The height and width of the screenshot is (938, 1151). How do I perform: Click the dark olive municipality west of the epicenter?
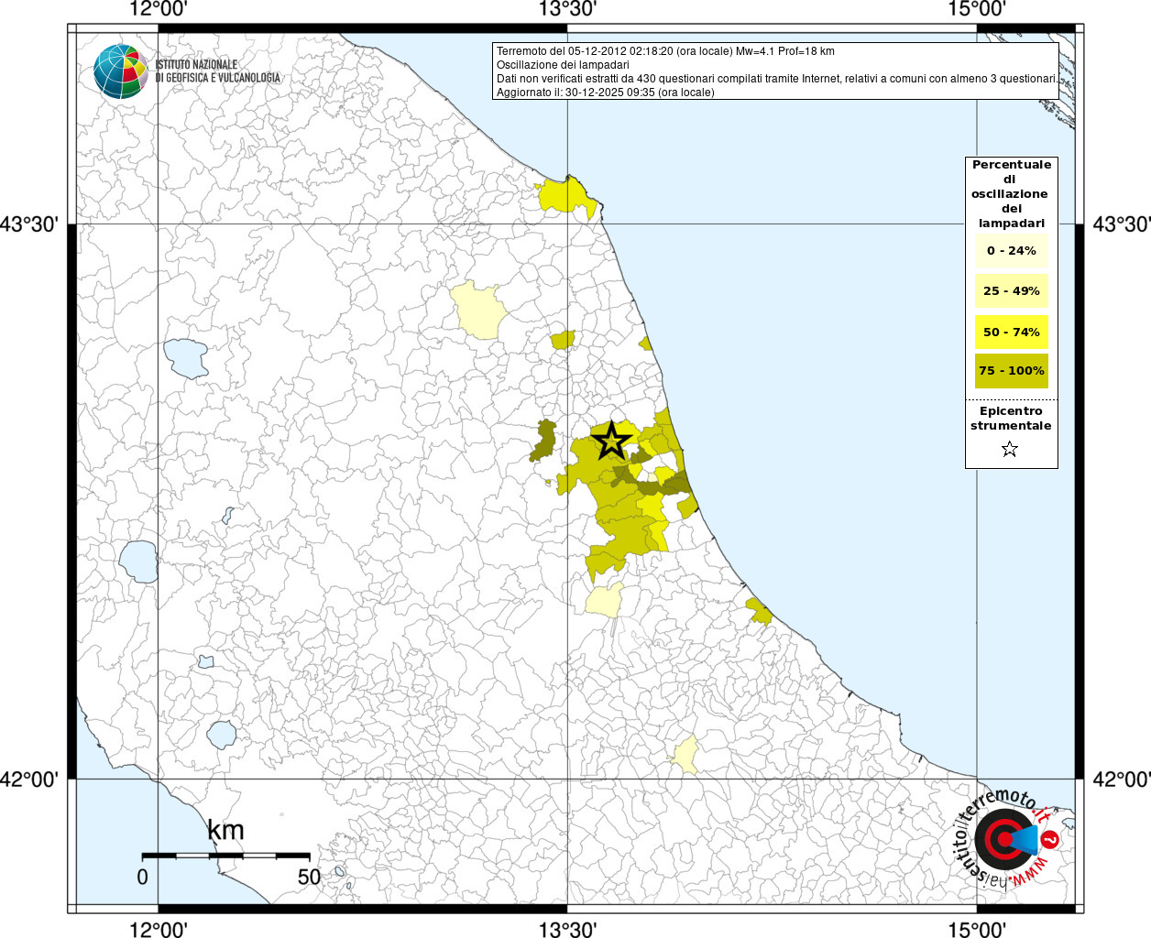(x=545, y=441)
